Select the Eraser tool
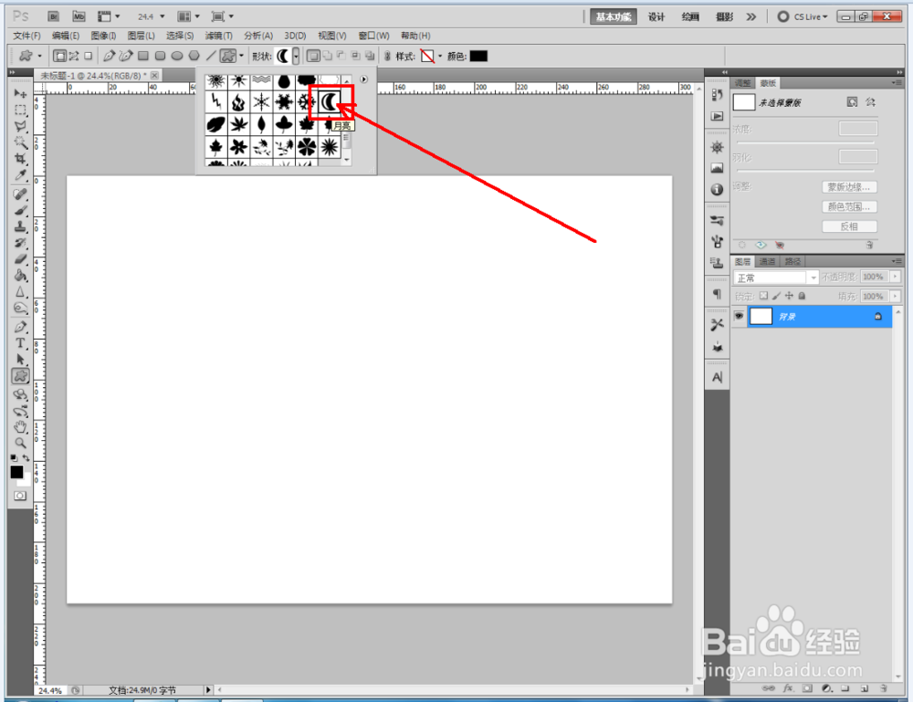The image size is (913, 702). click(20, 259)
